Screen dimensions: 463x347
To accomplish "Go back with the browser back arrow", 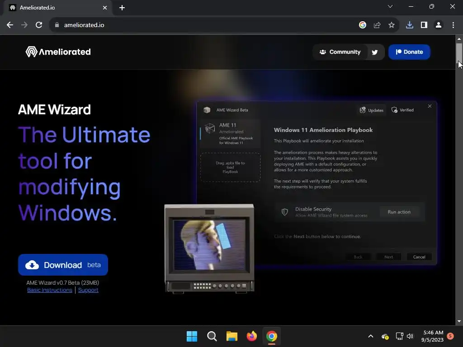I will (x=10, y=25).
